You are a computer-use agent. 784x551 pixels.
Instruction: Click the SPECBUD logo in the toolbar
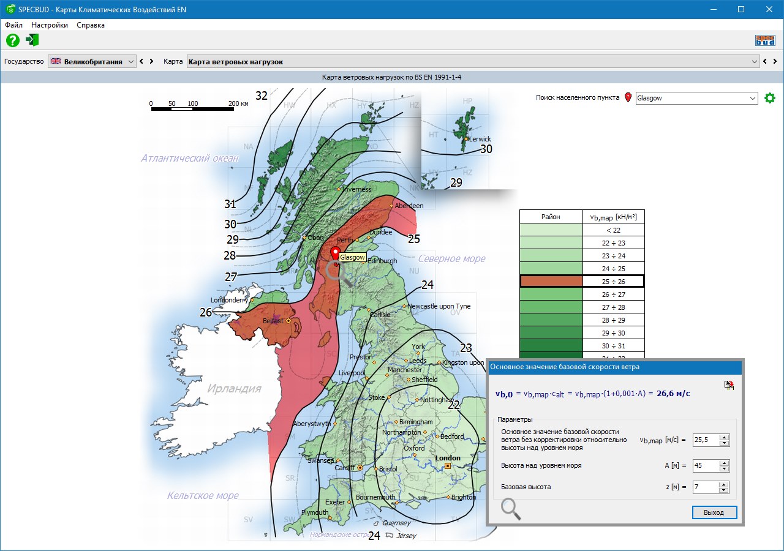tap(765, 40)
